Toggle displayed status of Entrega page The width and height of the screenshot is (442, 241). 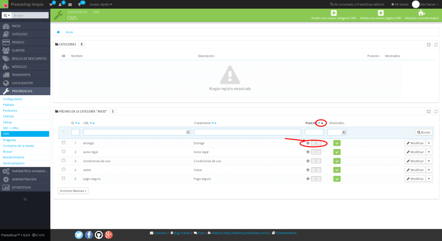tap(337, 143)
